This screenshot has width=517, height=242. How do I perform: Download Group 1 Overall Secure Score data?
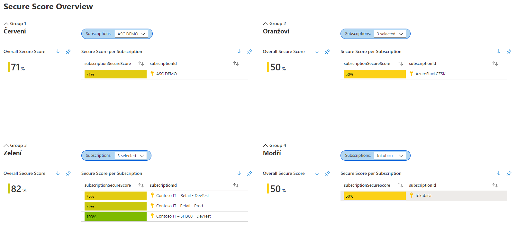[58, 52]
